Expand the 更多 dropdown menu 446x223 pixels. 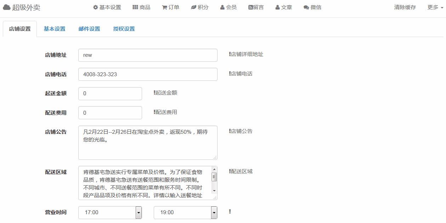coord(435,7)
